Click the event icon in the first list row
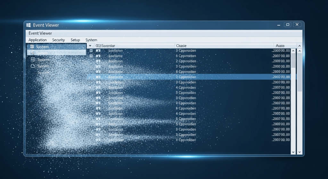Image resolution: width=328 pixels, height=179 pixels. tap(98, 51)
